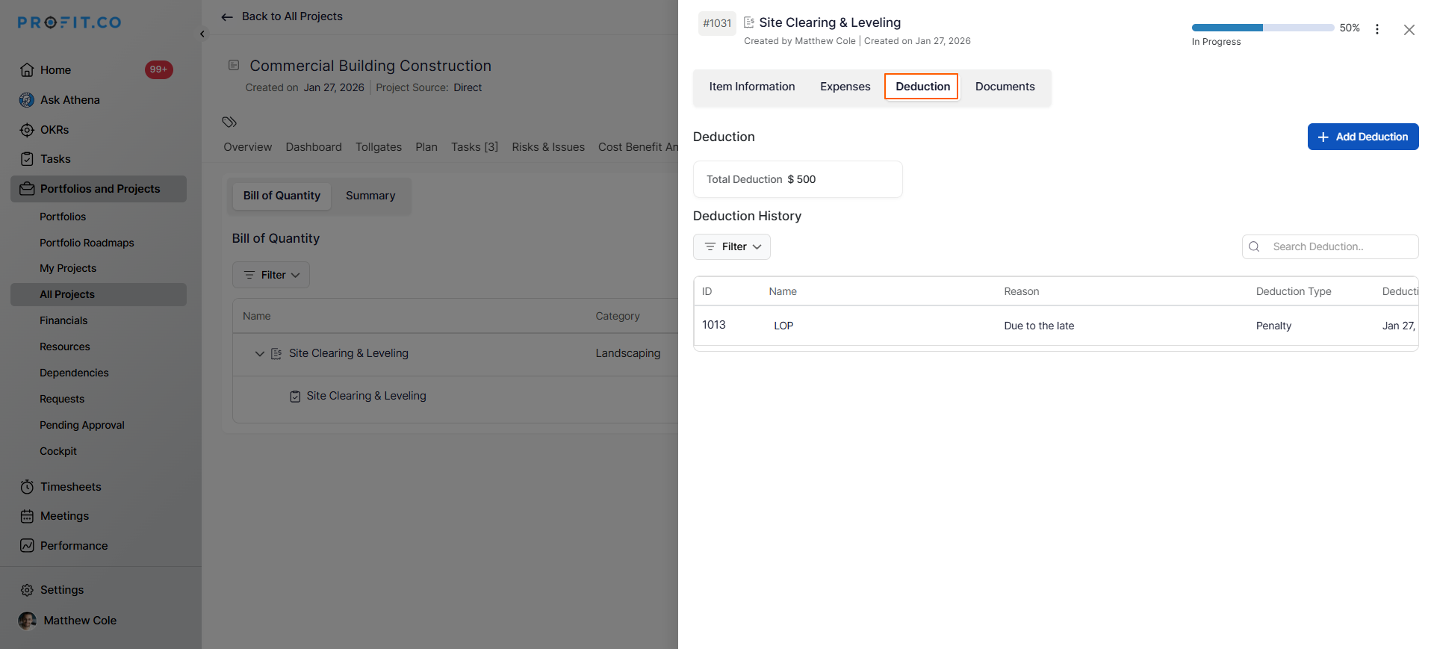Open the Home sidebar icon

tap(27, 70)
